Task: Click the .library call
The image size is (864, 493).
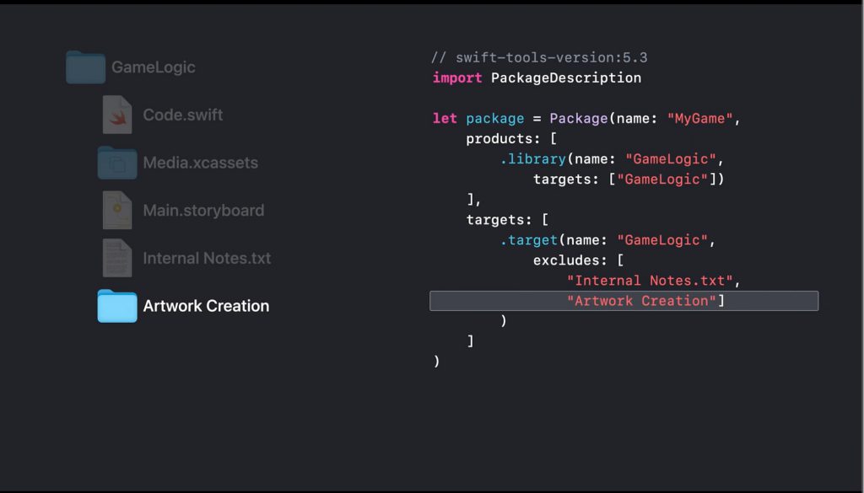Action: 533,159
